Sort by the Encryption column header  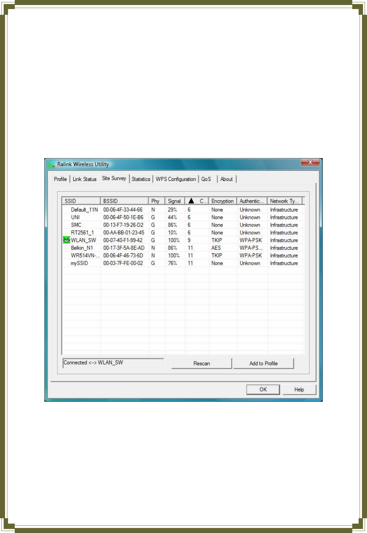223,201
